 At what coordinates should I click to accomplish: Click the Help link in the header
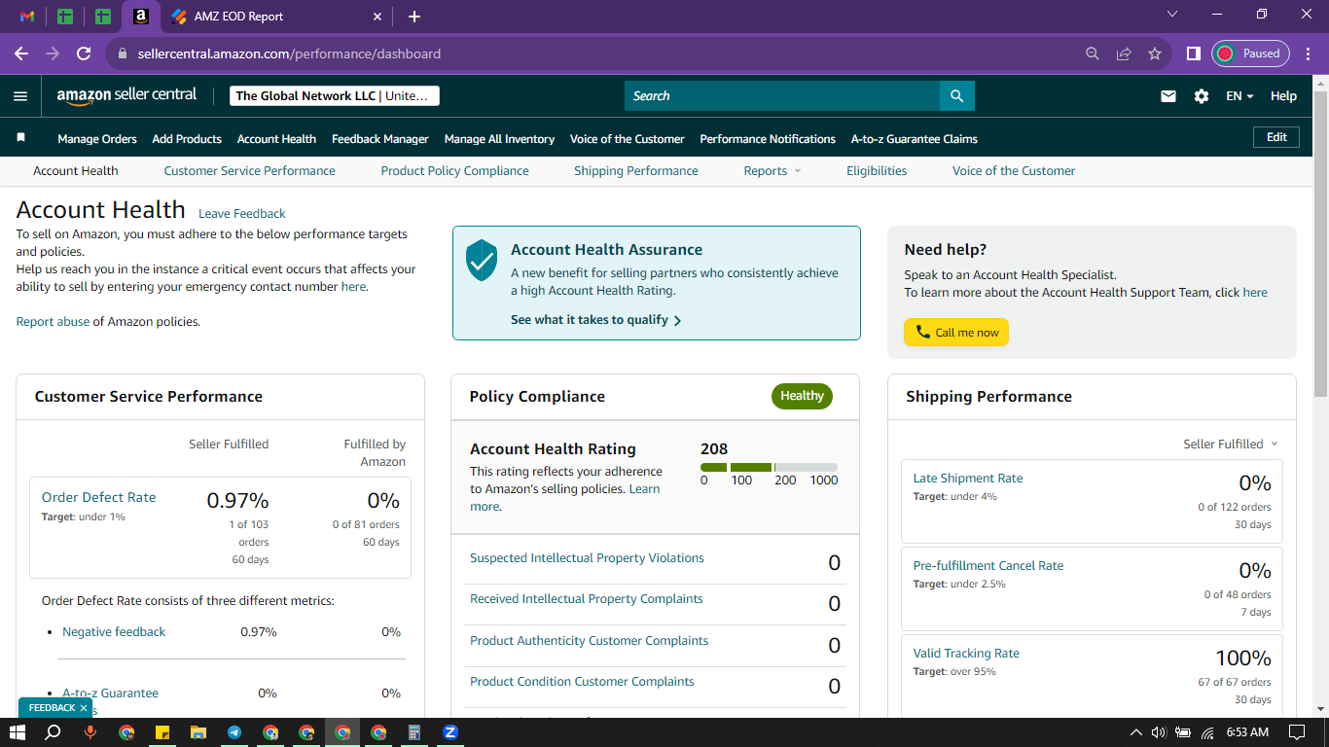point(1283,96)
